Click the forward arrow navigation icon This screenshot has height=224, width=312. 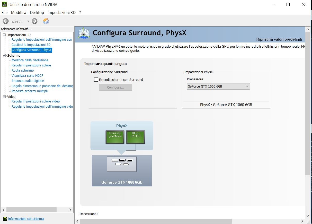(x=34, y=21)
